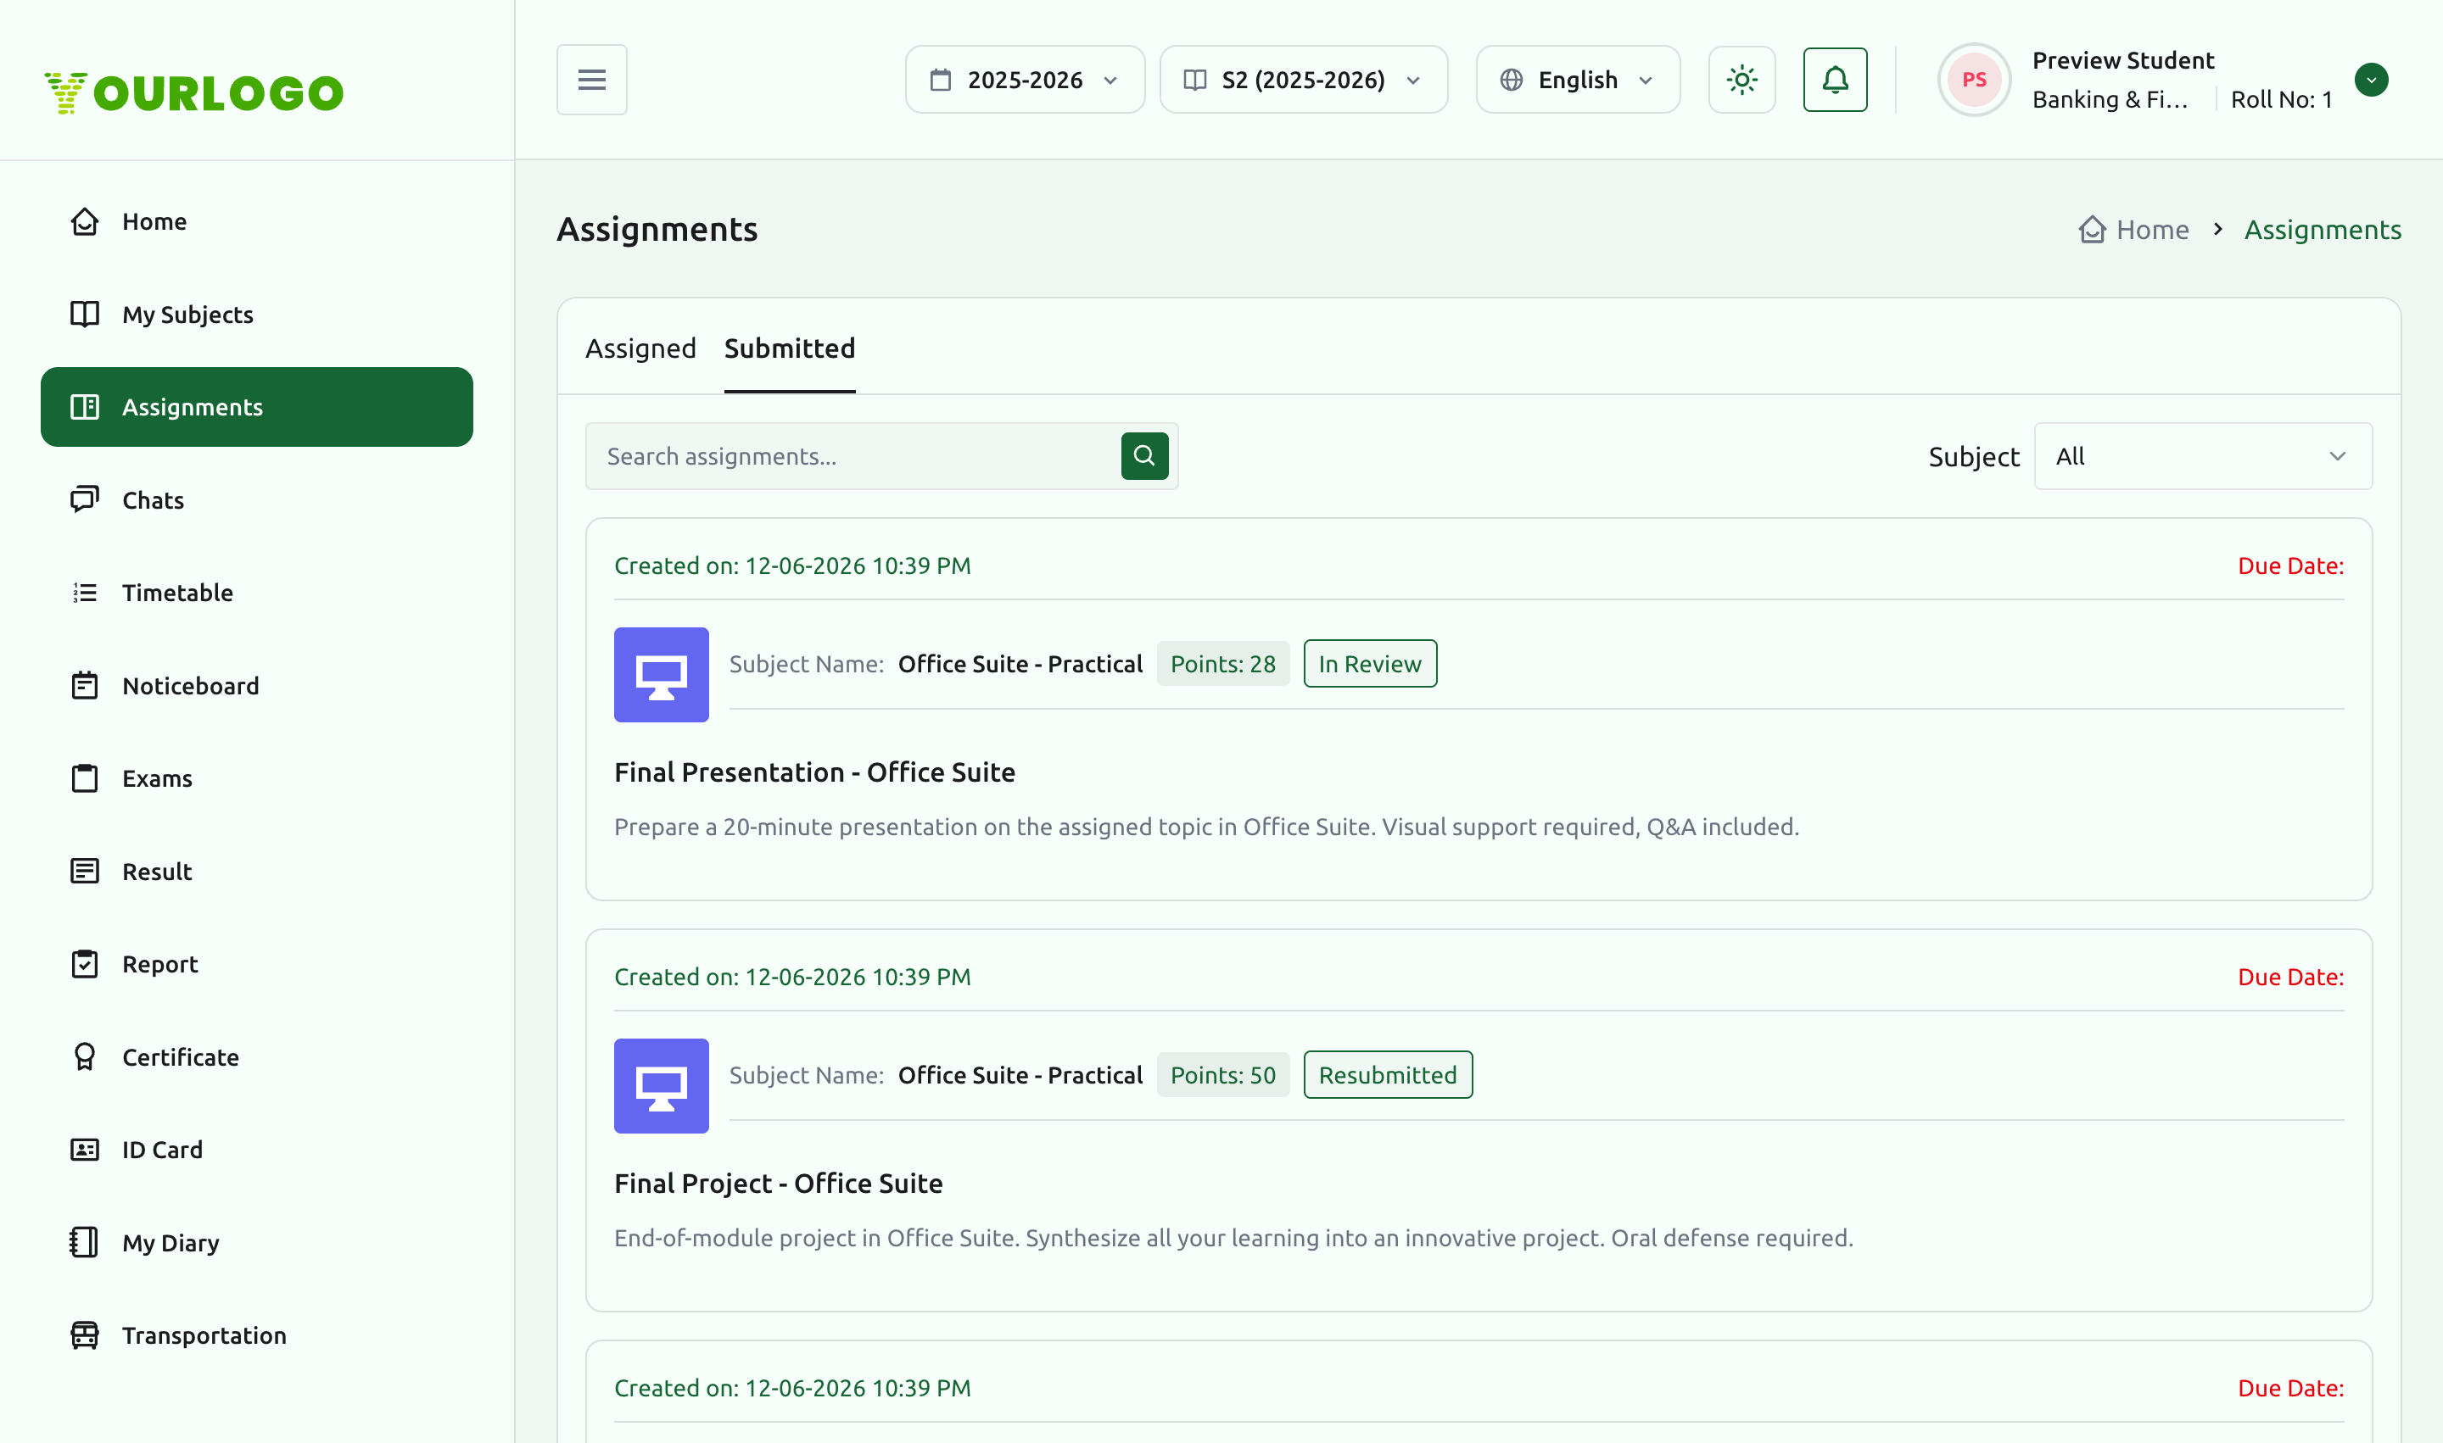2443x1443 pixels.
Task: Open Transportation in the sidebar
Action: pyautogui.click(x=257, y=1335)
